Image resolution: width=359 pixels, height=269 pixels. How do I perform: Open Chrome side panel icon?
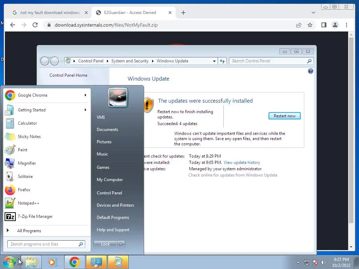tap(324, 25)
